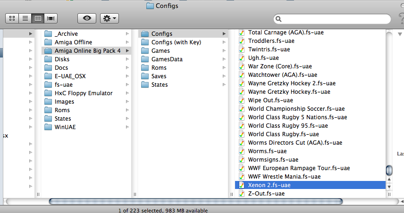This screenshot has height=213, width=404.
Task: Select Worms Directors Cut (AGA).fs-uae
Action: click(310, 143)
